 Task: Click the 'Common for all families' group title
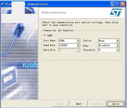[x=58, y=30]
